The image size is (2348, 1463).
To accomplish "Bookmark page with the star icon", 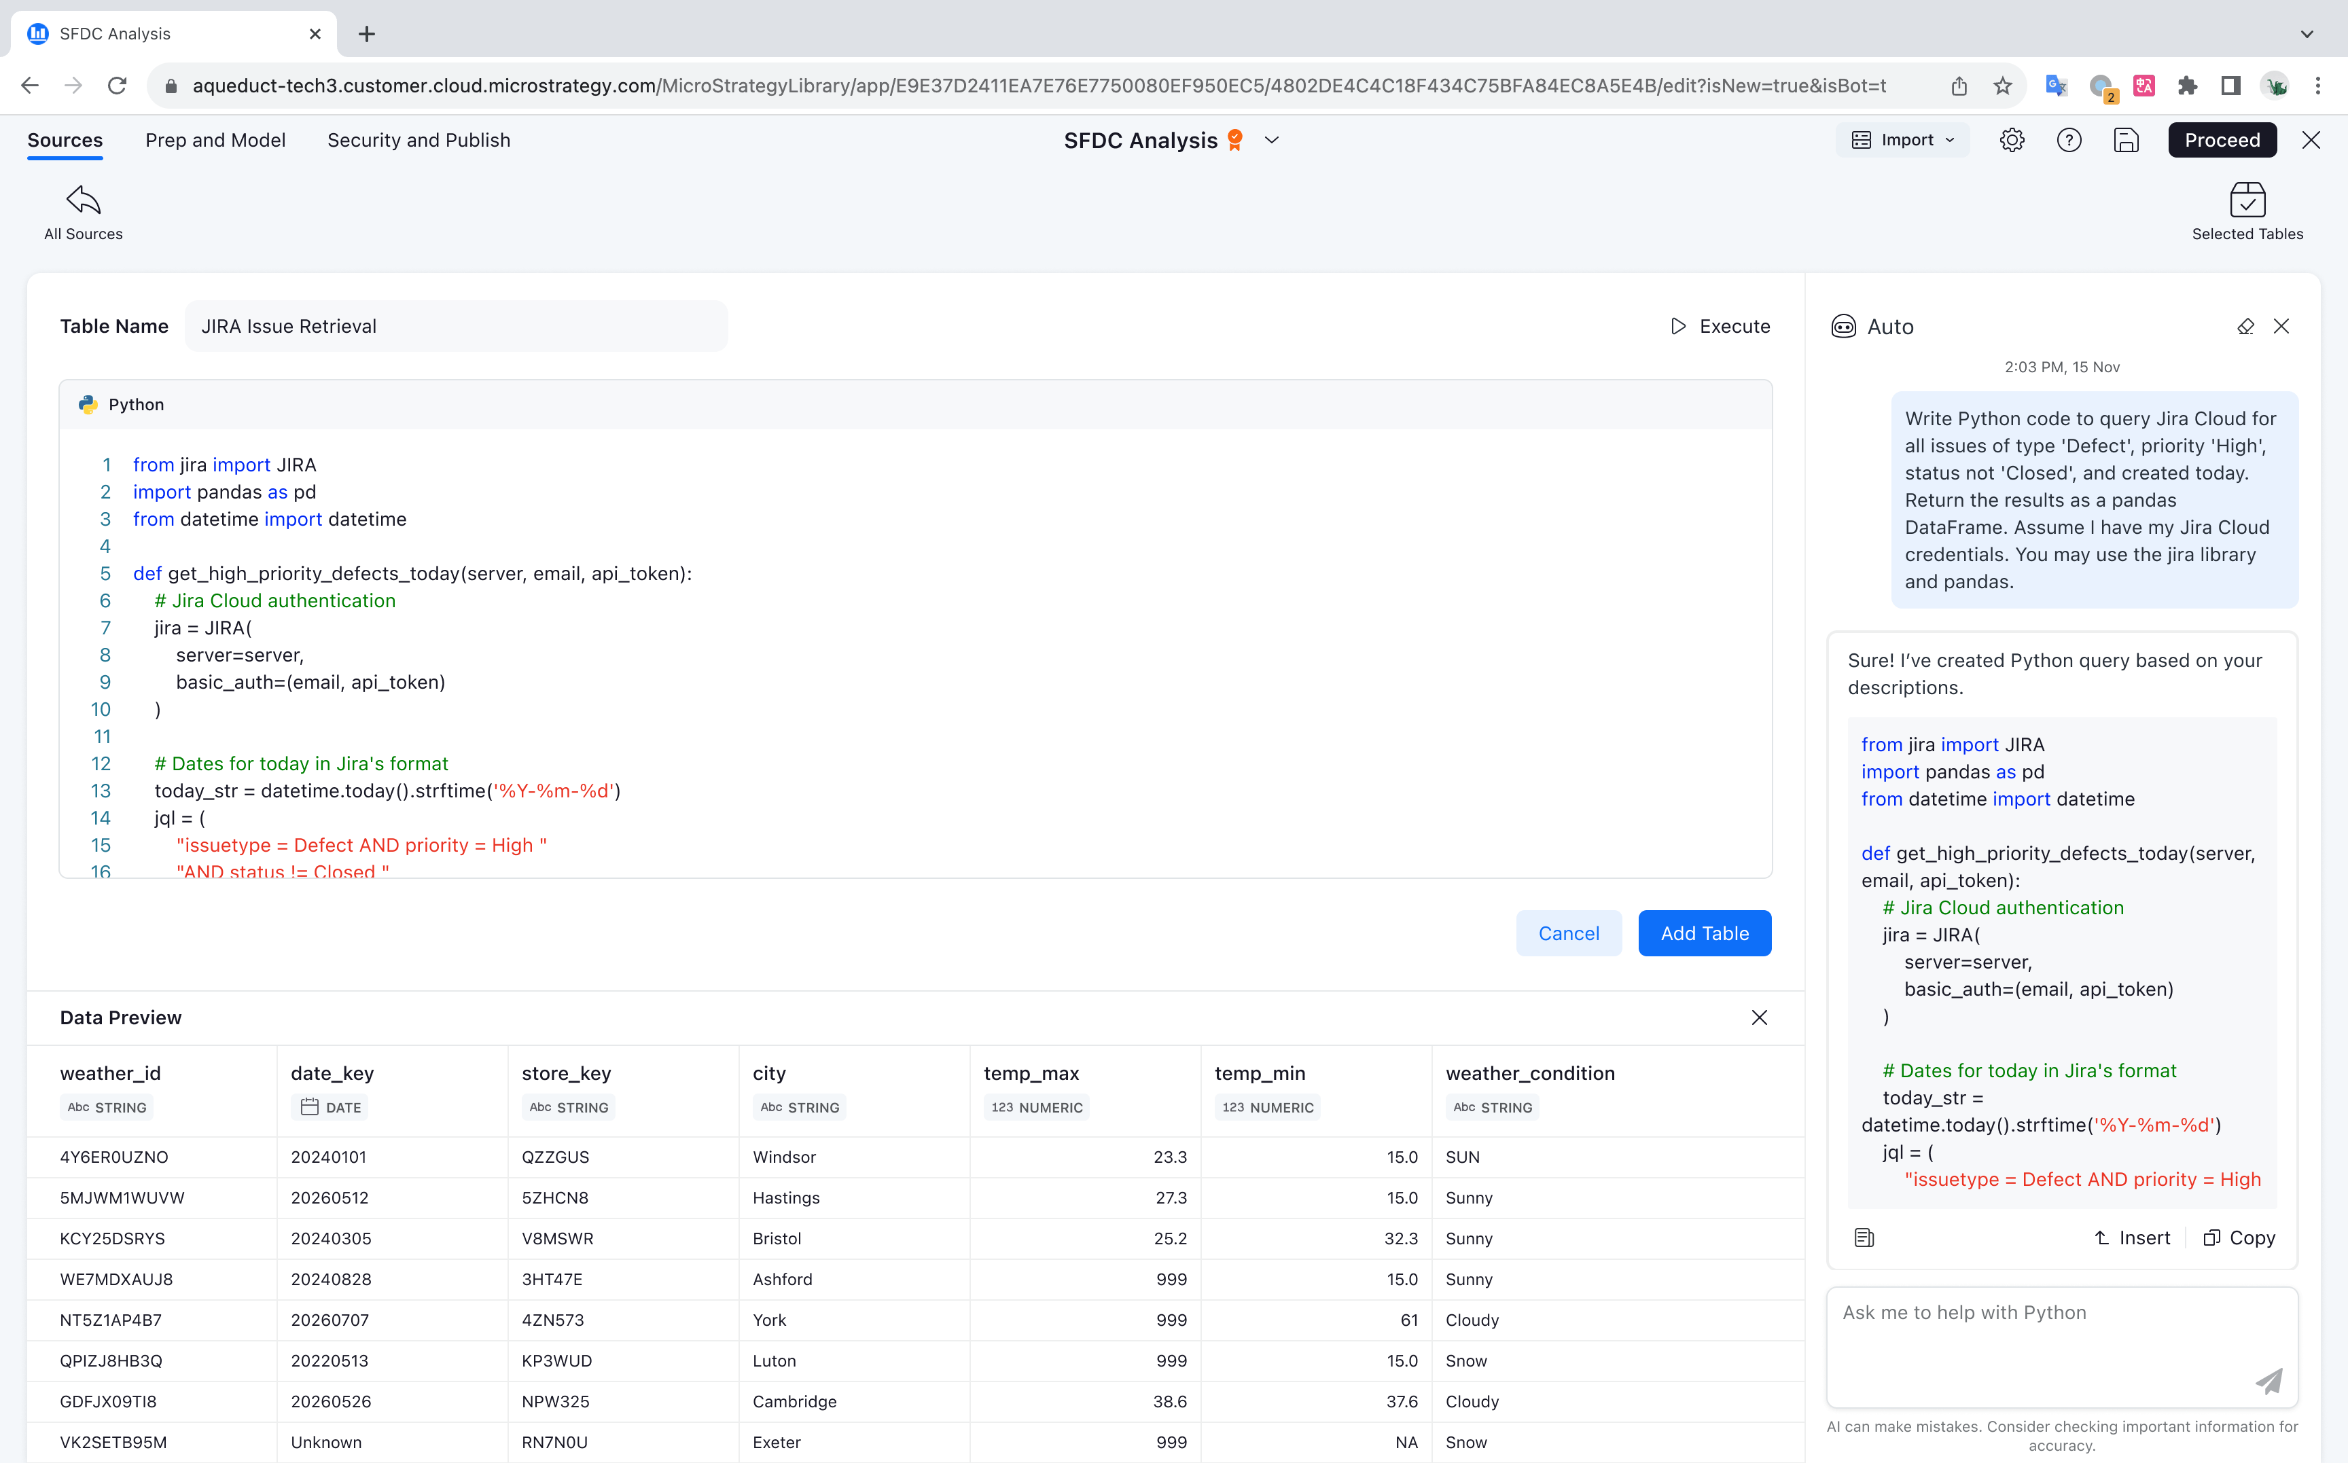I will coord(2002,86).
